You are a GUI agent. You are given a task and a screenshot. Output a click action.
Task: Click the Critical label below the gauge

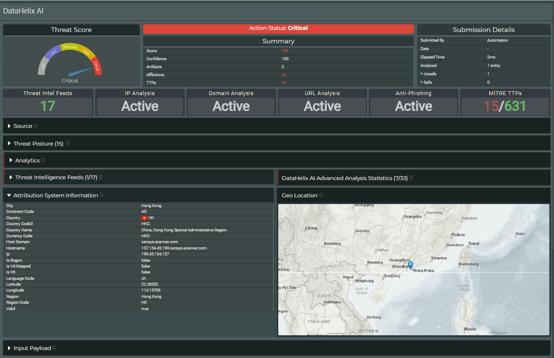click(70, 81)
